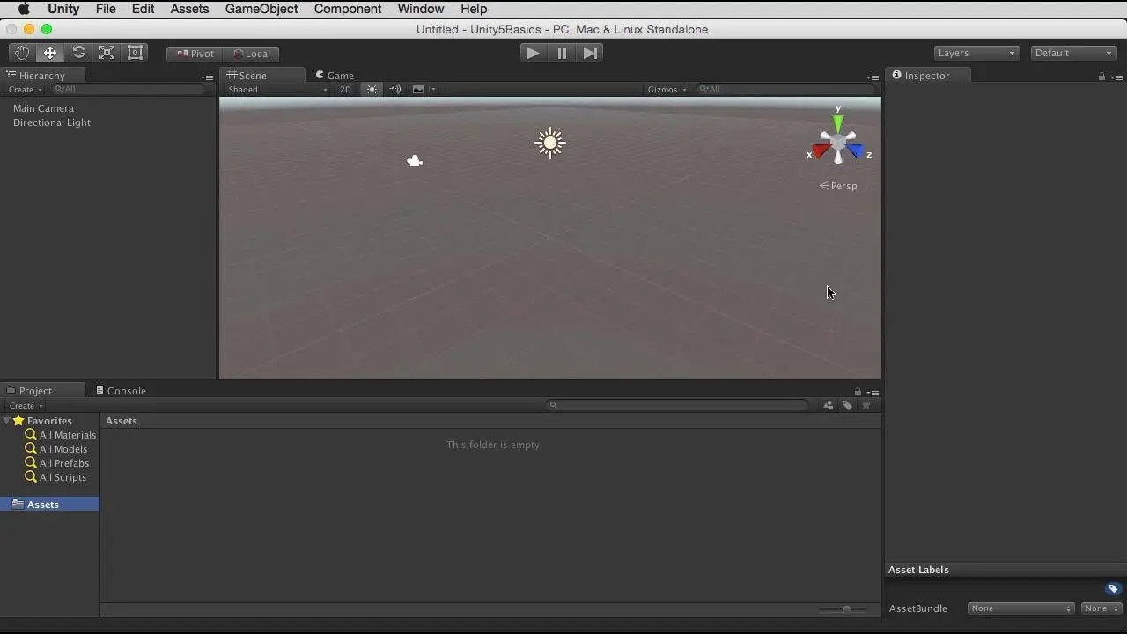
Task: Open the scene effects dropdown arrow
Action: click(432, 89)
